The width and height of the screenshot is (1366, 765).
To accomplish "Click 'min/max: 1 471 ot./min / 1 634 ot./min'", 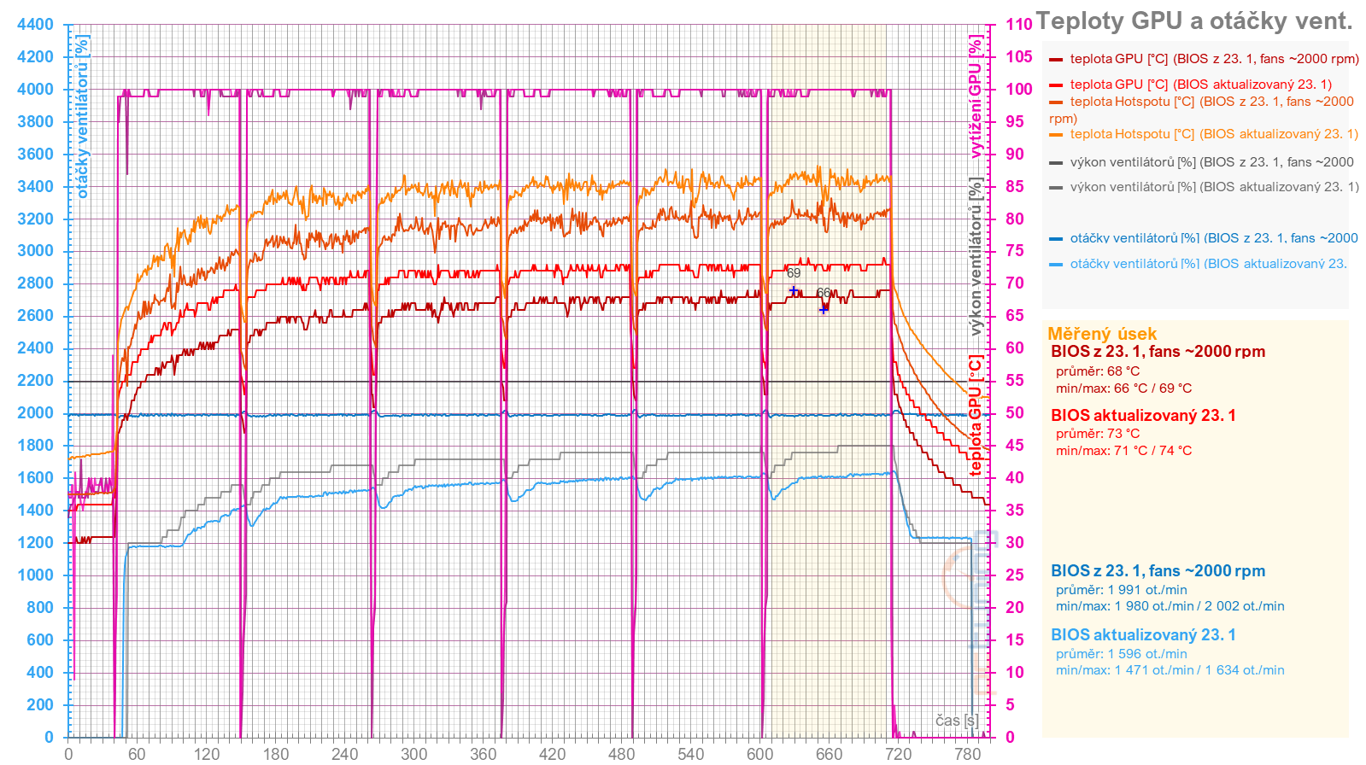I will [x=1170, y=670].
